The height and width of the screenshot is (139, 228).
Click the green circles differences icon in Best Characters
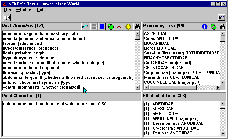[111, 27]
